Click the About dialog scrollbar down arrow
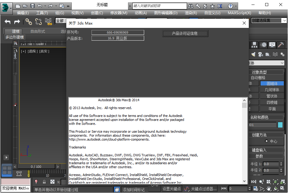Image resolution: width=288 pixels, height=193 pixels. coord(244,181)
